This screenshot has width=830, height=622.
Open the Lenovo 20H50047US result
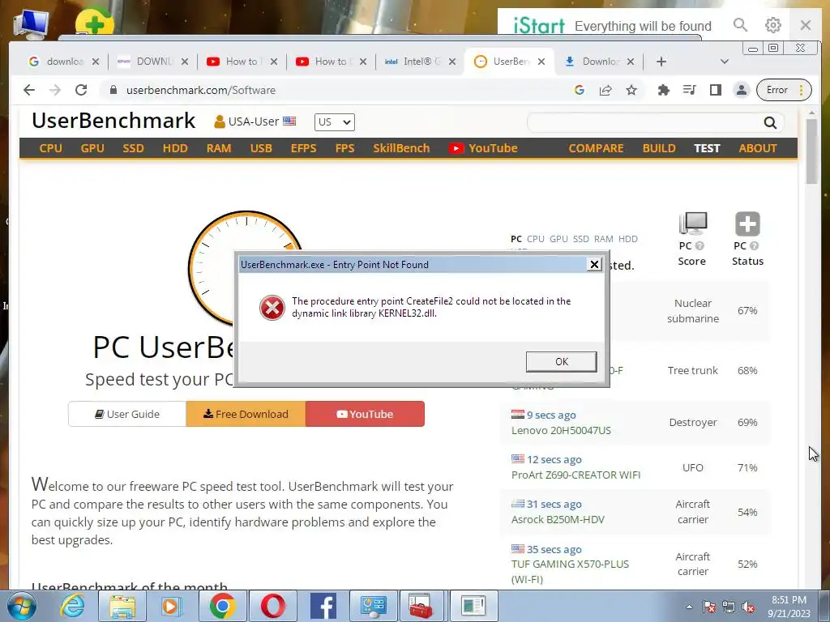coord(561,431)
